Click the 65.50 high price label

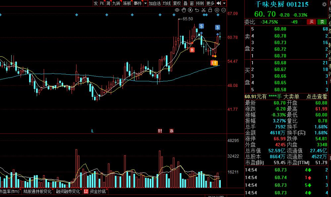[188, 19]
